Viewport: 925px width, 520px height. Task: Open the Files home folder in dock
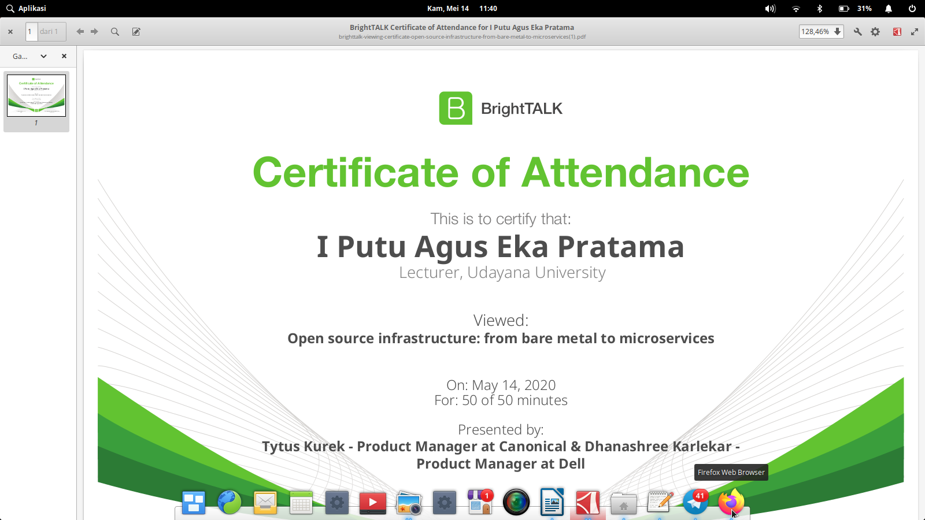click(624, 503)
